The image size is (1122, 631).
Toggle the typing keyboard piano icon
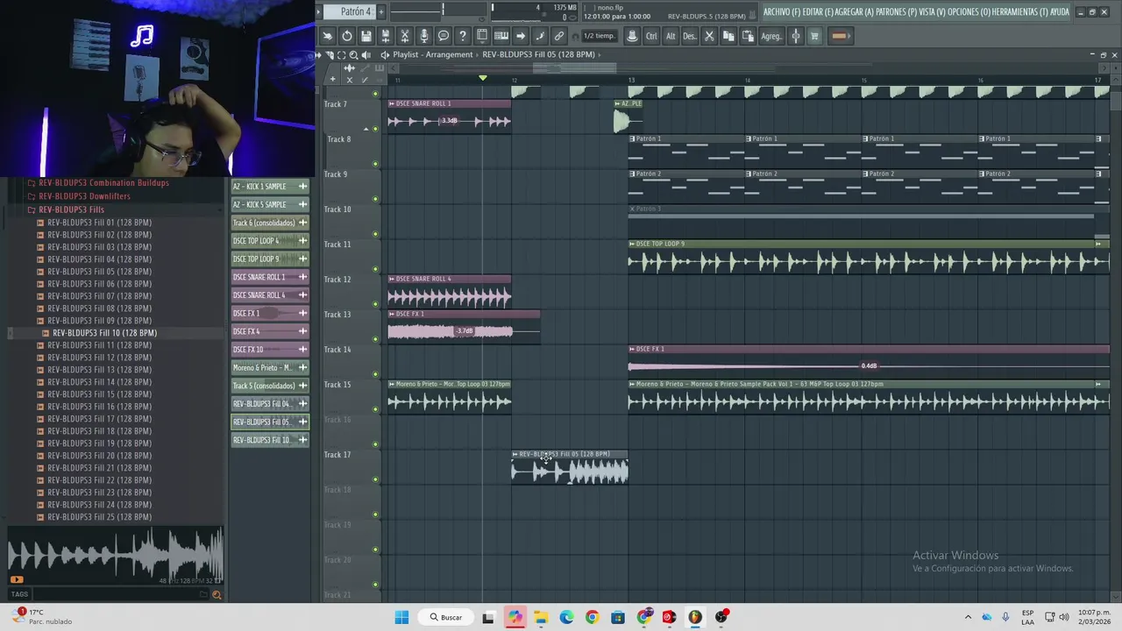point(501,36)
